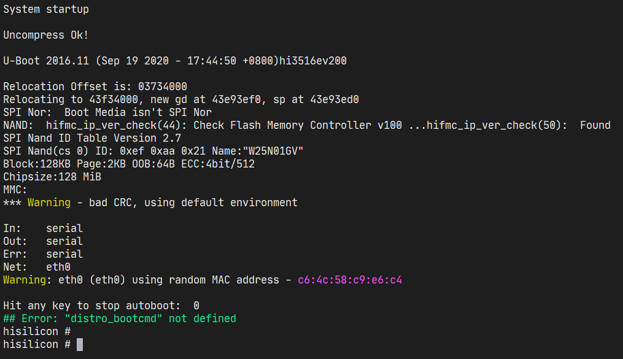623x359 pixels.
Task: Click the Block:128KB Page:2KB line
Action: 129,164
